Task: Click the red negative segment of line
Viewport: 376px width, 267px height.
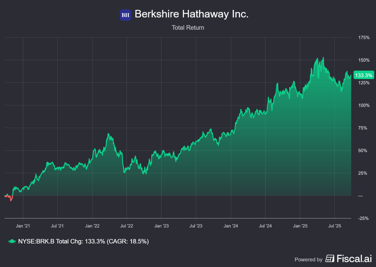Action: coord(10,198)
